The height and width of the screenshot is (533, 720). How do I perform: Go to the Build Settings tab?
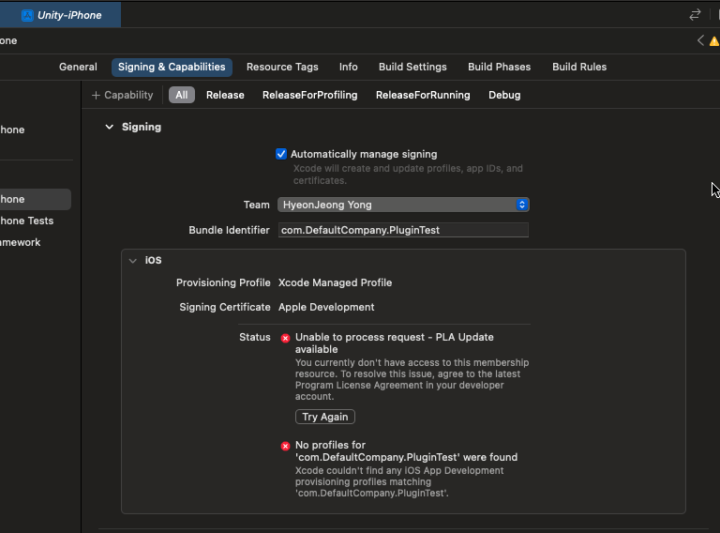click(412, 67)
